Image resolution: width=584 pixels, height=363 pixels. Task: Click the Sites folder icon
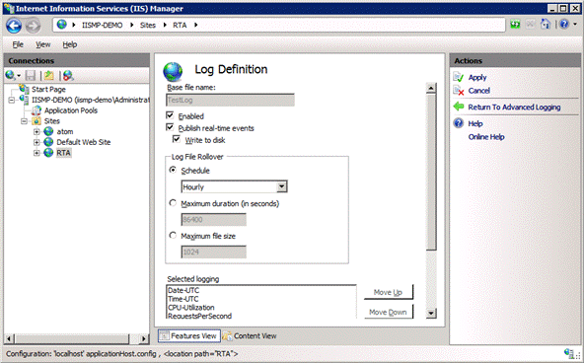(x=36, y=121)
